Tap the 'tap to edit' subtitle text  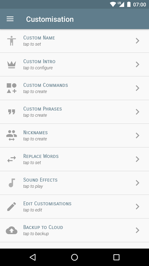pyautogui.click(x=33, y=210)
